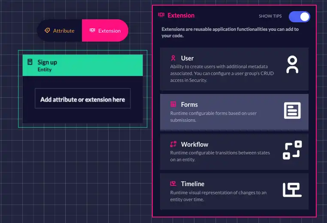The width and height of the screenshot is (327, 223).
Task: Switch to the Attribute tab
Action: click(60, 30)
